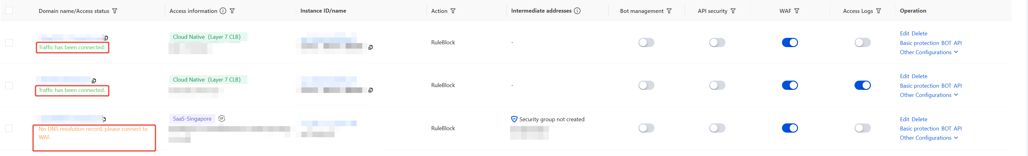Enable Bot management for the third row
1028x156 pixels.
[646, 128]
